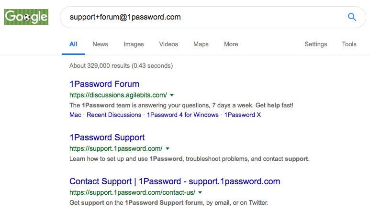
Task: Open the search Tools options
Action: tap(349, 44)
